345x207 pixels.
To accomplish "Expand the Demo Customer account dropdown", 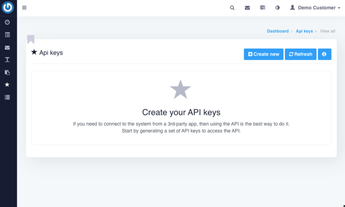I will click(315, 8).
